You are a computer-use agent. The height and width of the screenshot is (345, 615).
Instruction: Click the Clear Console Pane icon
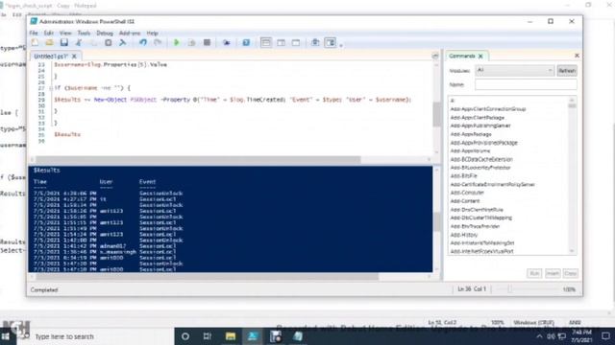(123, 42)
